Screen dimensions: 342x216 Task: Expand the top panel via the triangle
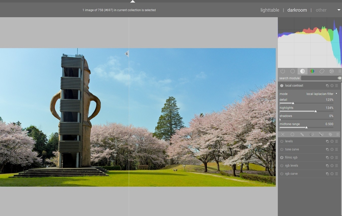click(x=133, y=1)
